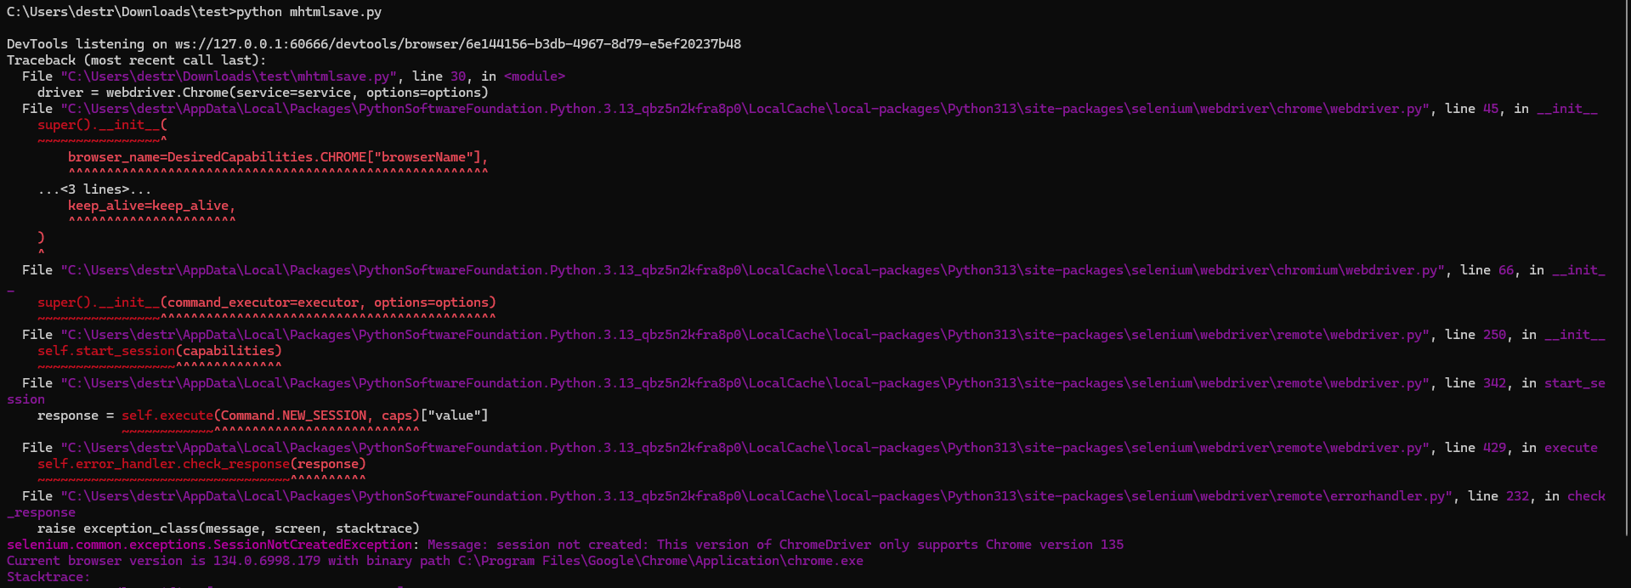Click the mhtmlsave.py file path in traceback
This screenshot has height=588, width=1631.
(x=229, y=76)
